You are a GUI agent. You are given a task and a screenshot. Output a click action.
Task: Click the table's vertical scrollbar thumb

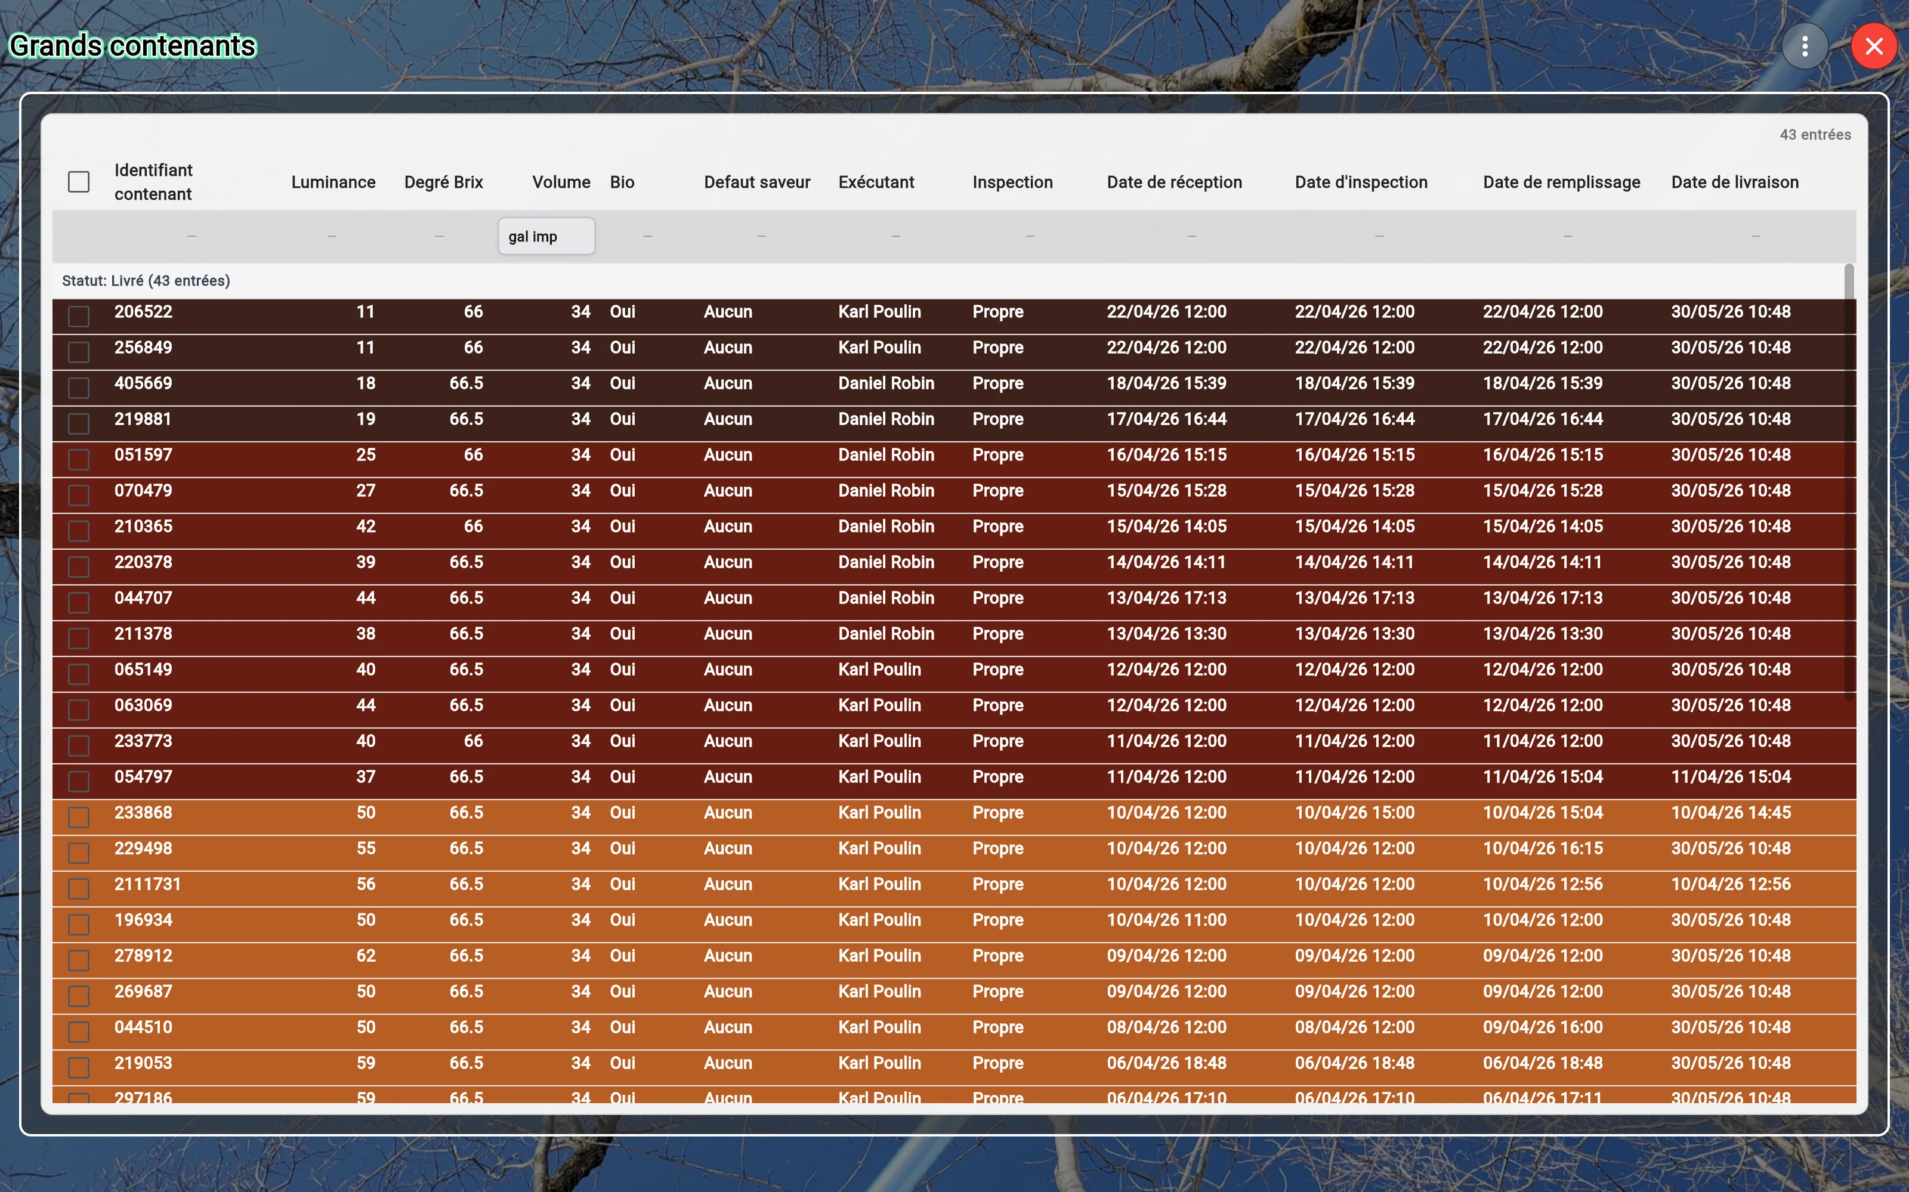pos(1849,482)
